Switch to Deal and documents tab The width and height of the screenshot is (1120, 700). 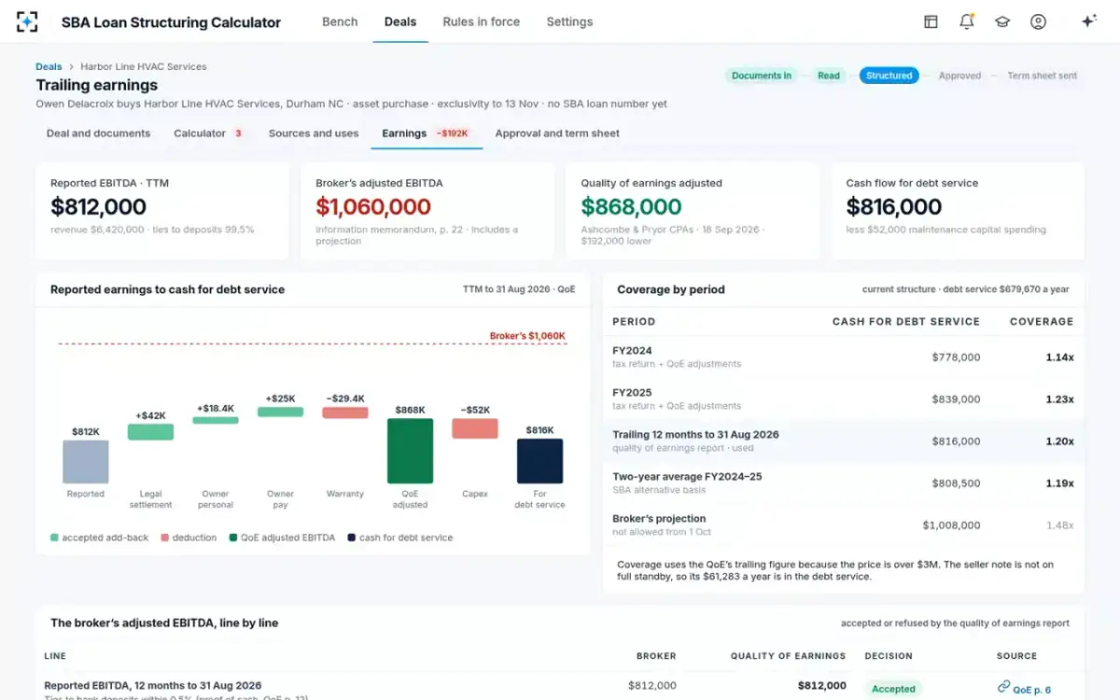click(98, 133)
